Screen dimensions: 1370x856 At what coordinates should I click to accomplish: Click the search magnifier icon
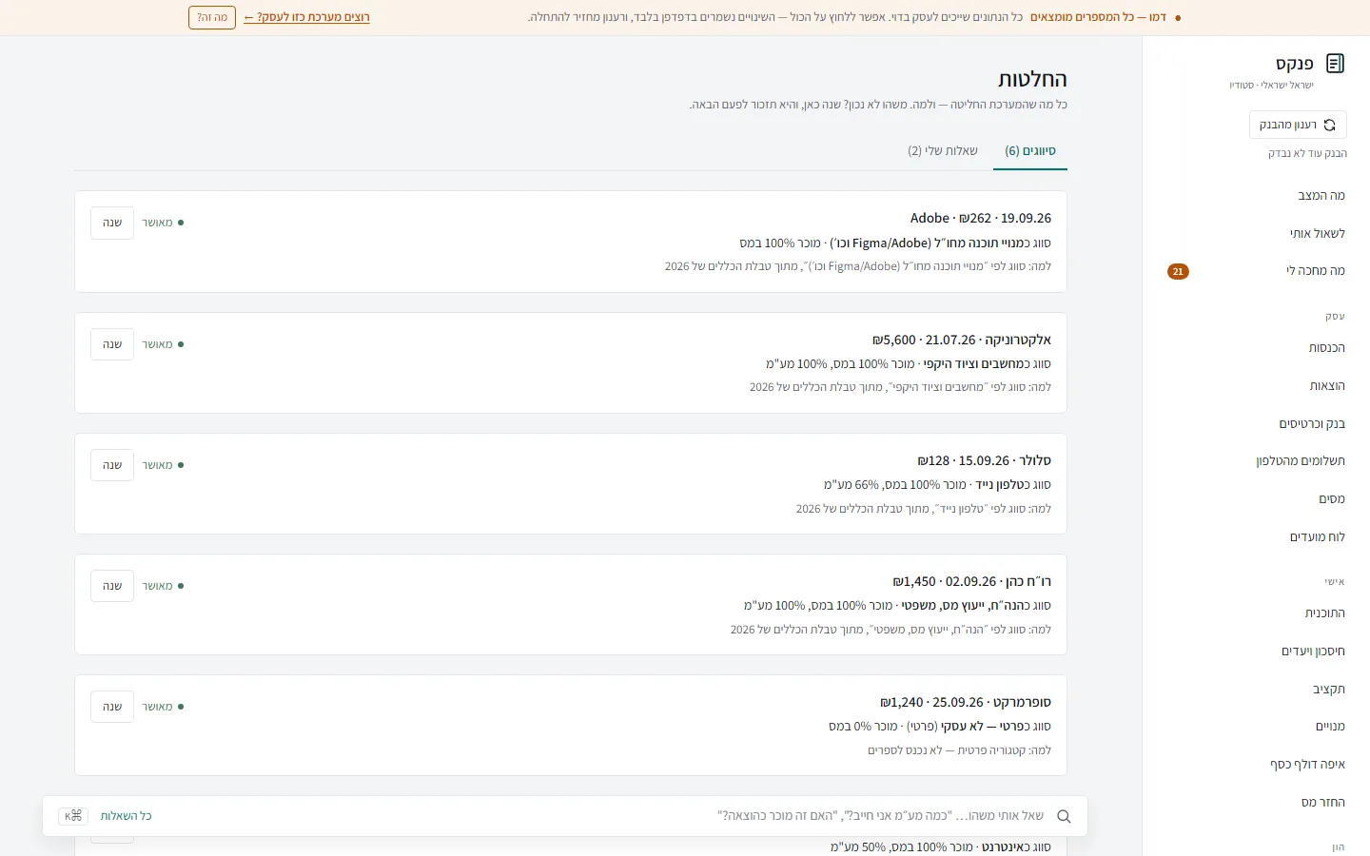point(1064,816)
